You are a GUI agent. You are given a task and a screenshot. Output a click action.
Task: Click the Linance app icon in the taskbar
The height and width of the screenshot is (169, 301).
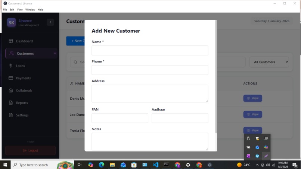pos(210,165)
